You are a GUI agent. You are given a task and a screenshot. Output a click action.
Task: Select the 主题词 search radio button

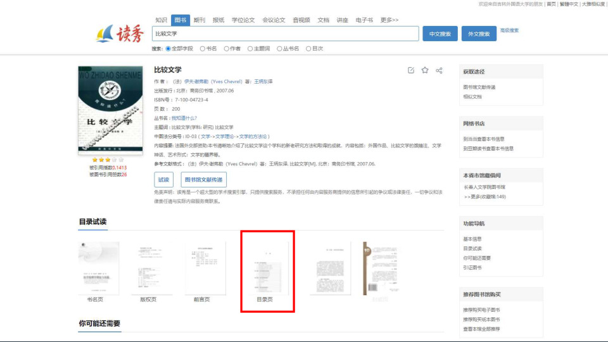pos(250,49)
